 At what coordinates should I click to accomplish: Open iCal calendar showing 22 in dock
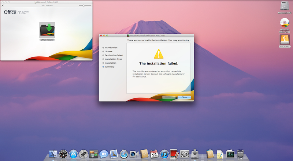coord(154,154)
